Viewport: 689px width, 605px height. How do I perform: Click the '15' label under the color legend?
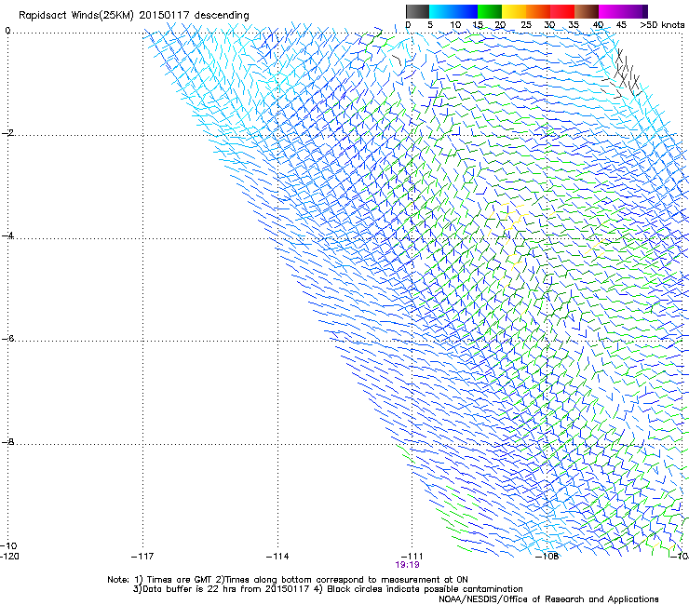click(x=478, y=25)
